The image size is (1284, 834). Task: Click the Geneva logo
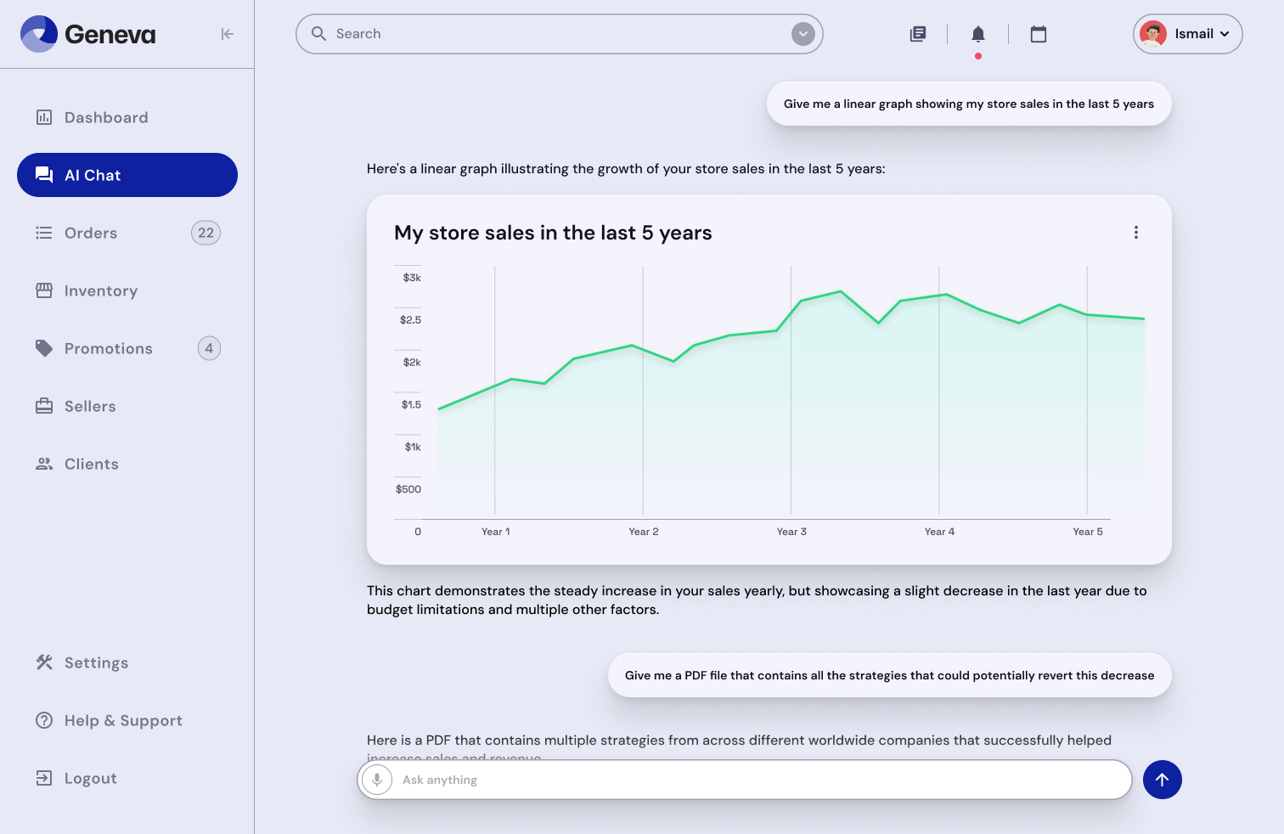(88, 34)
